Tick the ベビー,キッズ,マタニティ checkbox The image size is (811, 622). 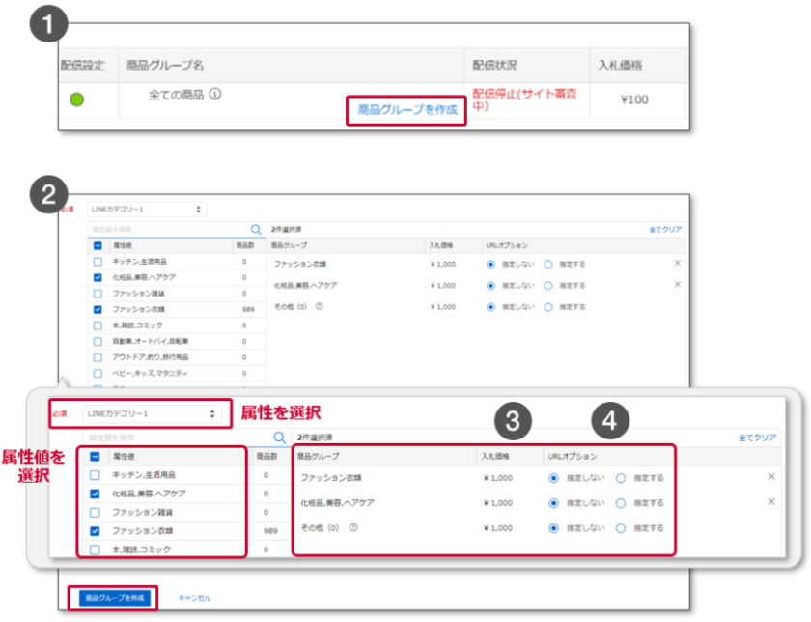click(98, 373)
